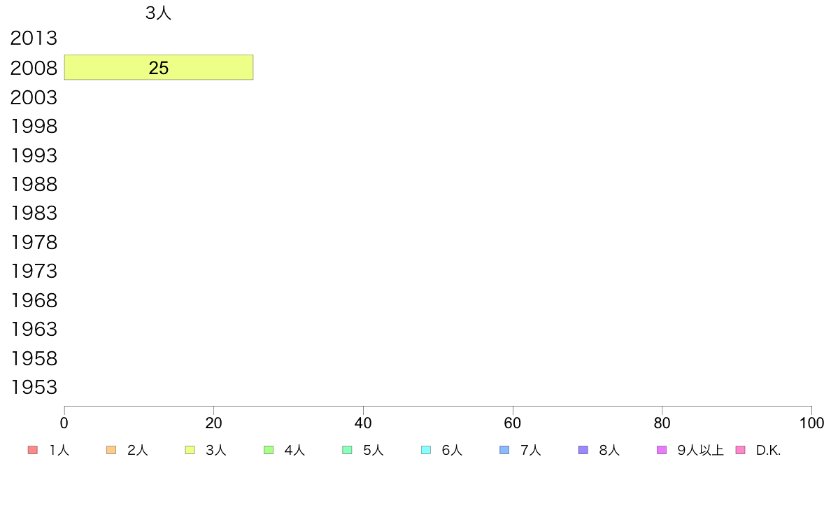Click the 100 tick on the axis
Image resolution: width=831 pixels, height=515 pixels.
(811, 423)
